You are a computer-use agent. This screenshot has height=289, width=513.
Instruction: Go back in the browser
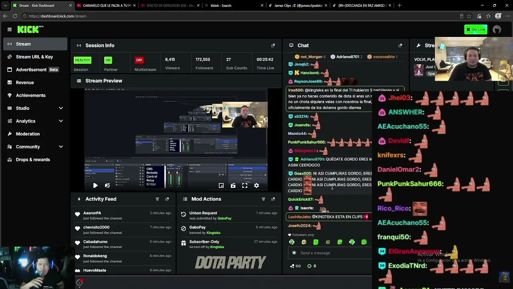click(x=5, y=16)
